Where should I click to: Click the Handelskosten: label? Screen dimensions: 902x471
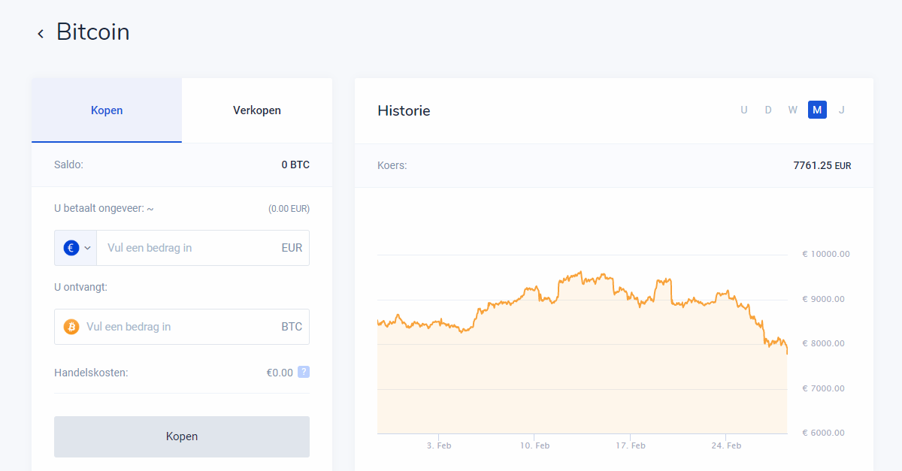tap(91, 372)
